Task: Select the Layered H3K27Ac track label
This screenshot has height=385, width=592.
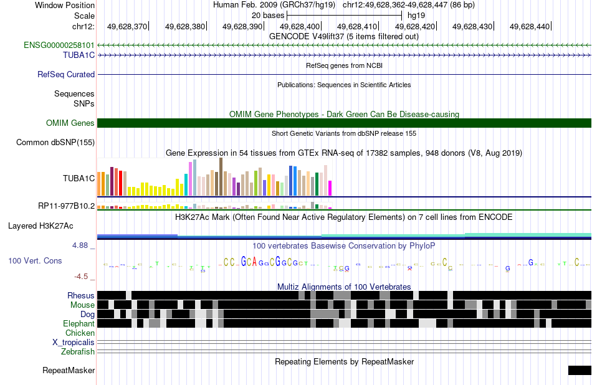Action: (41, 226)
